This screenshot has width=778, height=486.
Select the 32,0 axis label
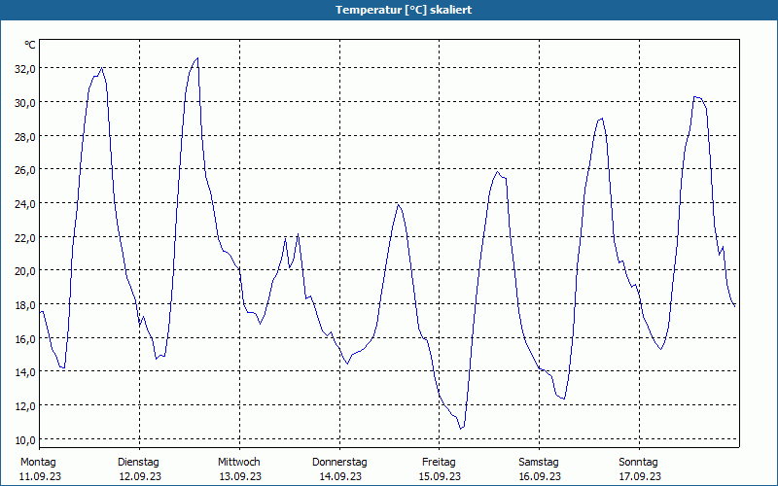25,69
